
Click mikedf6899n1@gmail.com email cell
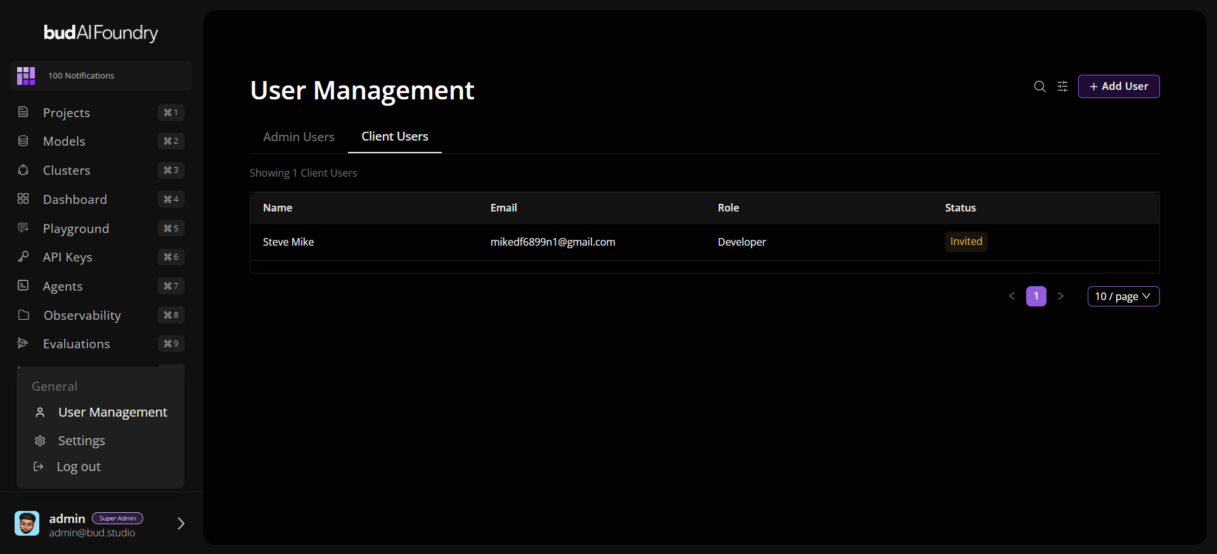(553, 242)
